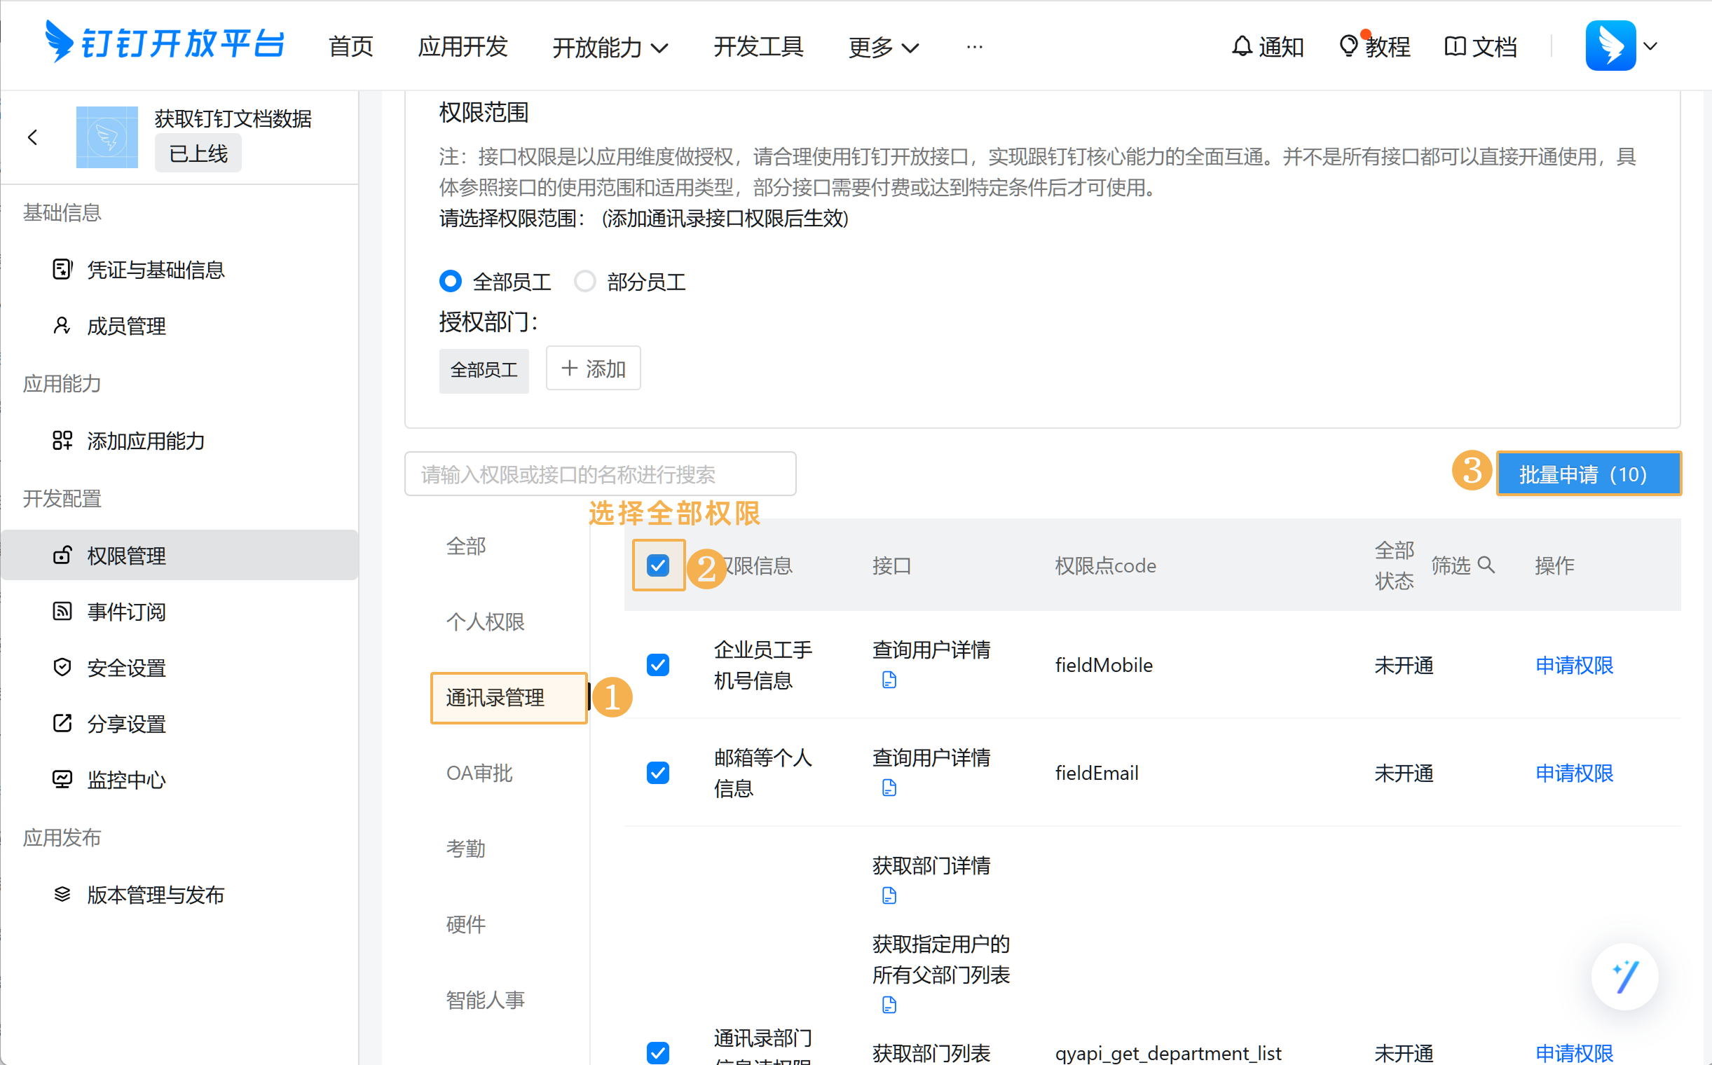
Task: Open the tutorial lightbulb icon
Action: coord(1348,46)
